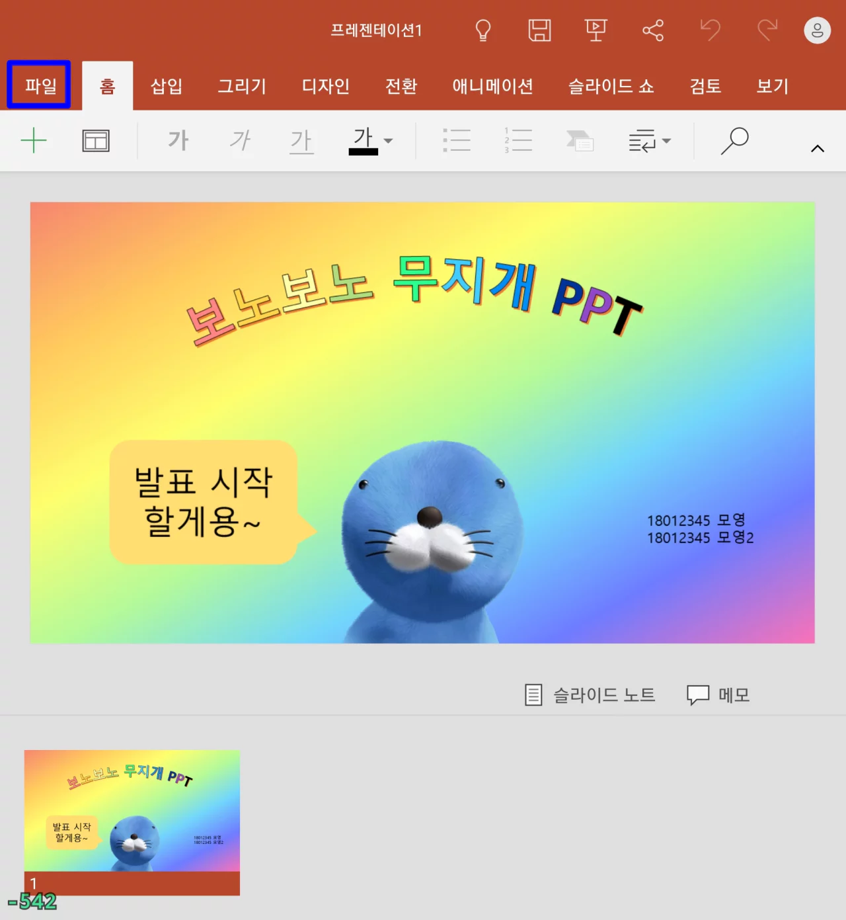The width and height of the screenshot is (846, 920).
Task: Open the account profile icon
Action: 817,30
